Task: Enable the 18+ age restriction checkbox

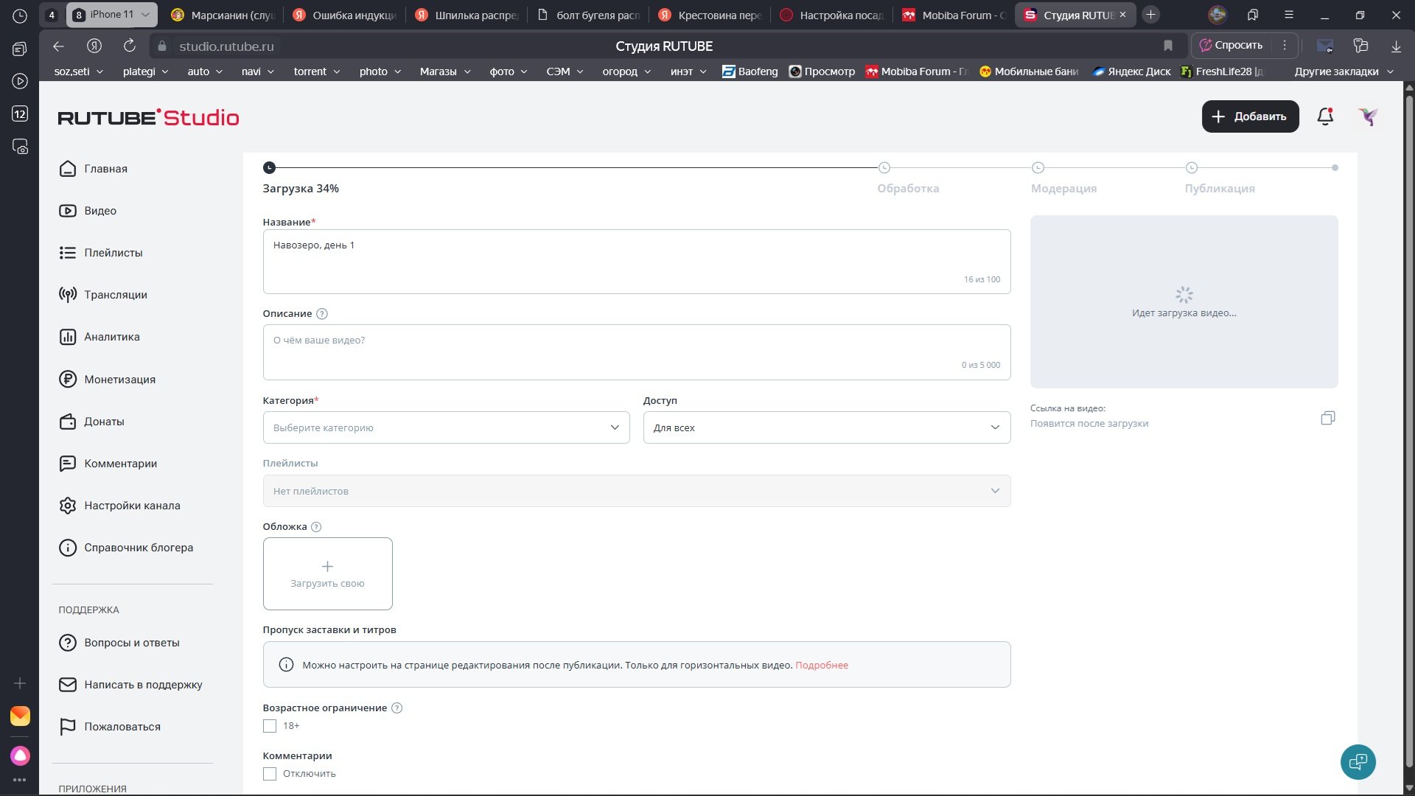Action: 270,726
